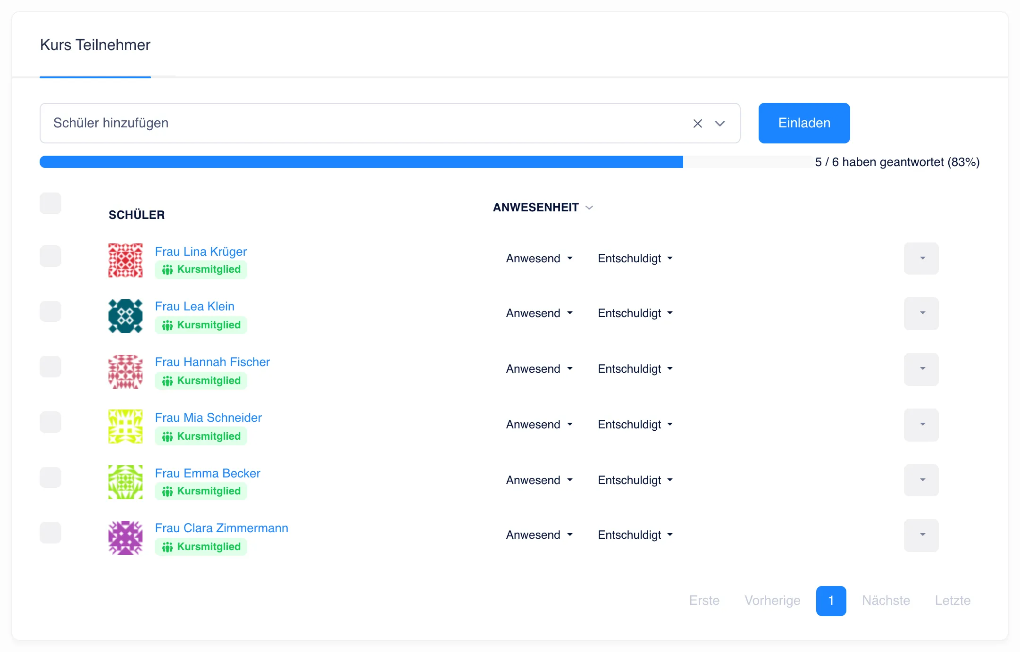Open Frau Clara Zimmermann's profile link
Image resolution: width=1020 pixels, height=652 pixels.
(222, 528)
